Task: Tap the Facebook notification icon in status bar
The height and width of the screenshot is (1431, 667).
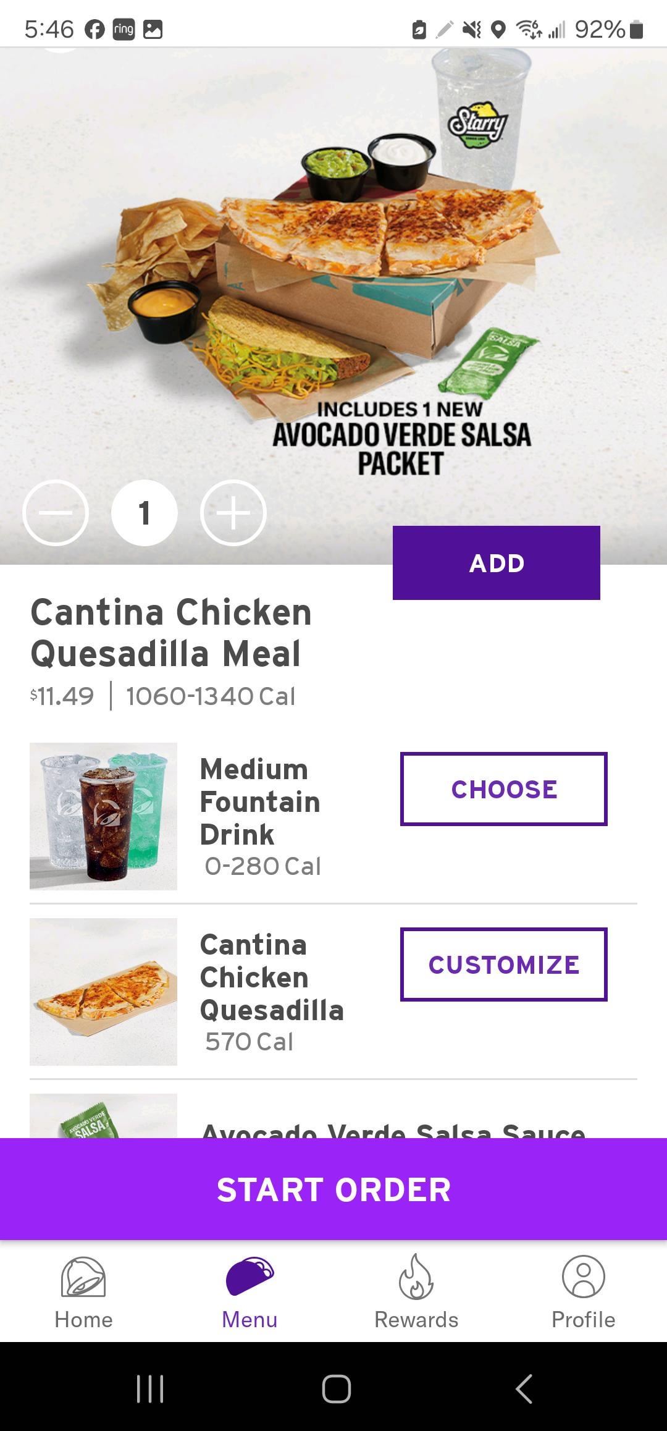Action: [94, 29]
